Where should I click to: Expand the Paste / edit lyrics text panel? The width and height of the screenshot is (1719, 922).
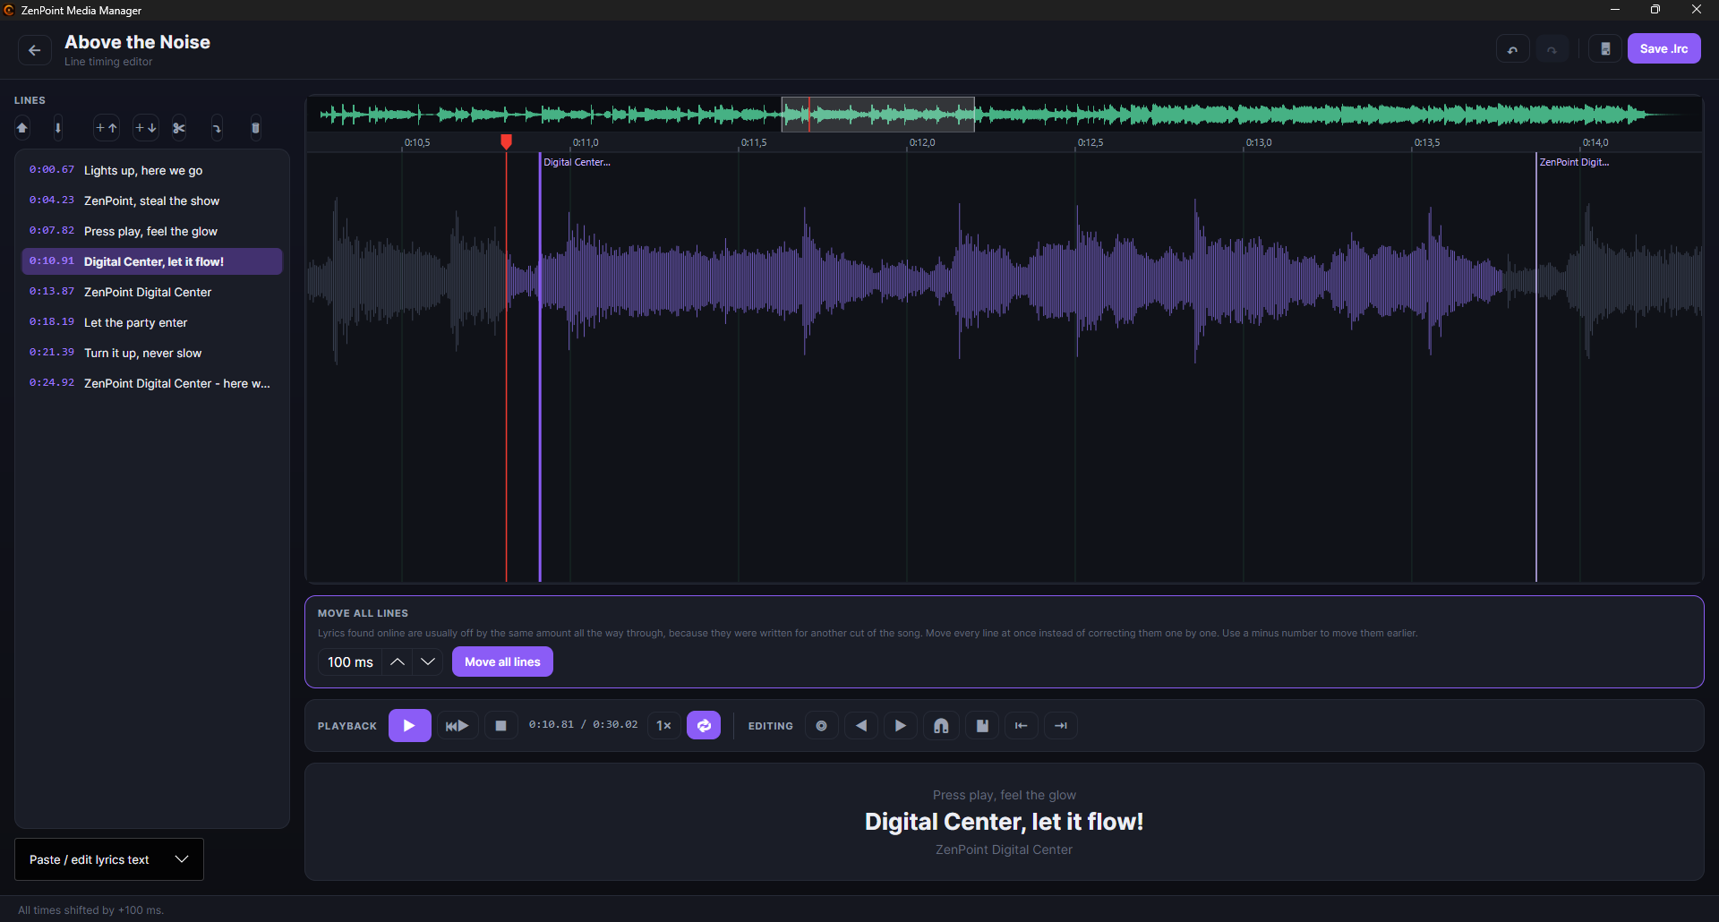click(109, 859)
